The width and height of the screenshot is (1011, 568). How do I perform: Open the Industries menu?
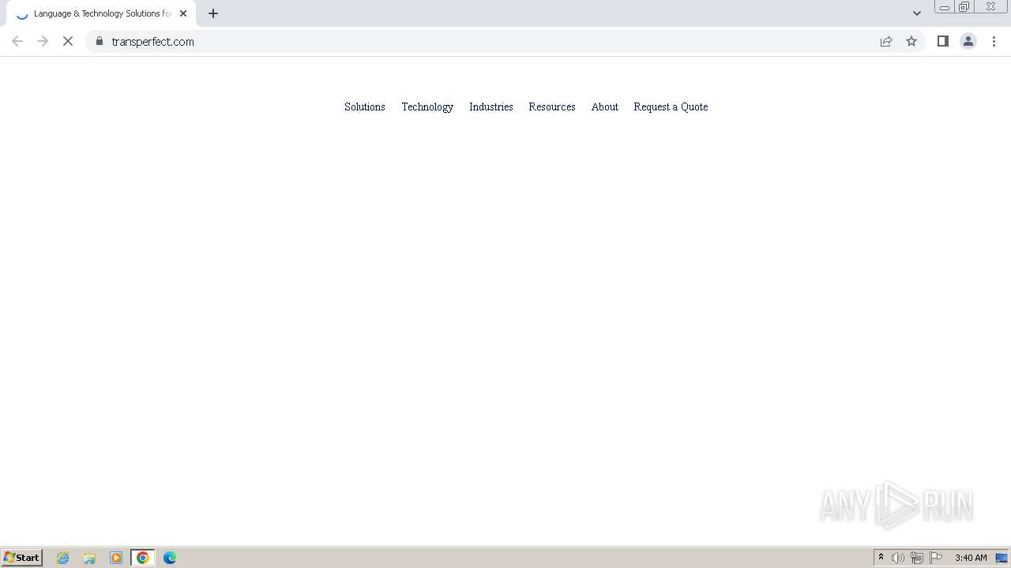491,106
